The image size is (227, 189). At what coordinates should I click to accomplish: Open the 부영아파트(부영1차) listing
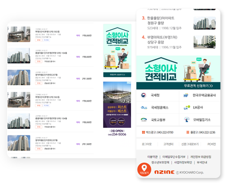tap(162, 37)
